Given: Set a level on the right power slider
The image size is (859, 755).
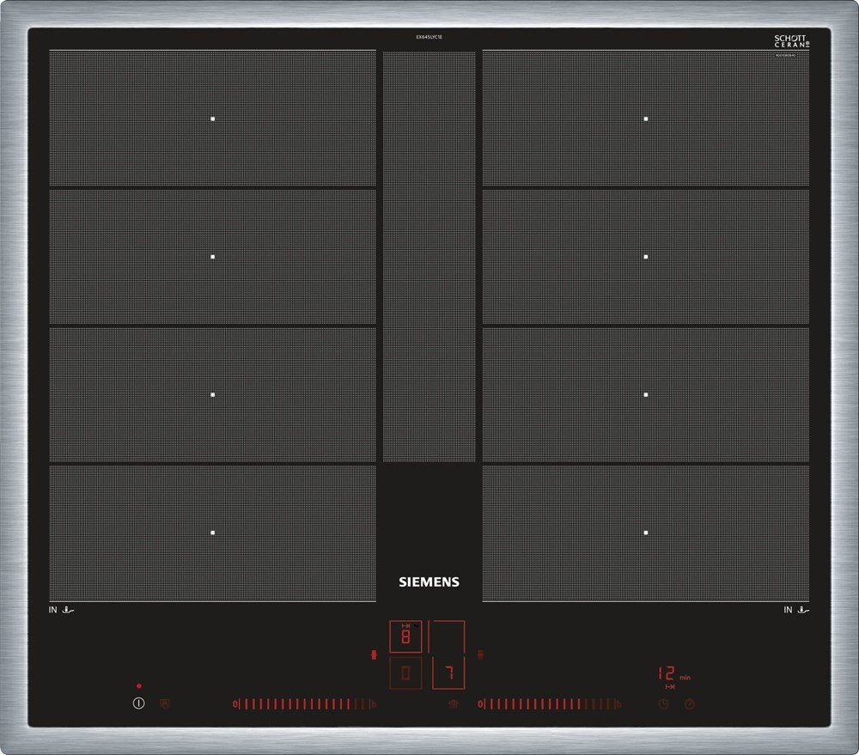Looking at the screenshot, I should 548,704.
